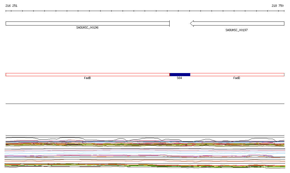Click the black curve atop the expression profiles
The width and height of the screenshot is (290, 173).
(x=71, y=138)
